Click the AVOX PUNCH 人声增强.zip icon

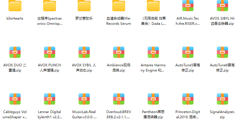click(x=50, y=52)
